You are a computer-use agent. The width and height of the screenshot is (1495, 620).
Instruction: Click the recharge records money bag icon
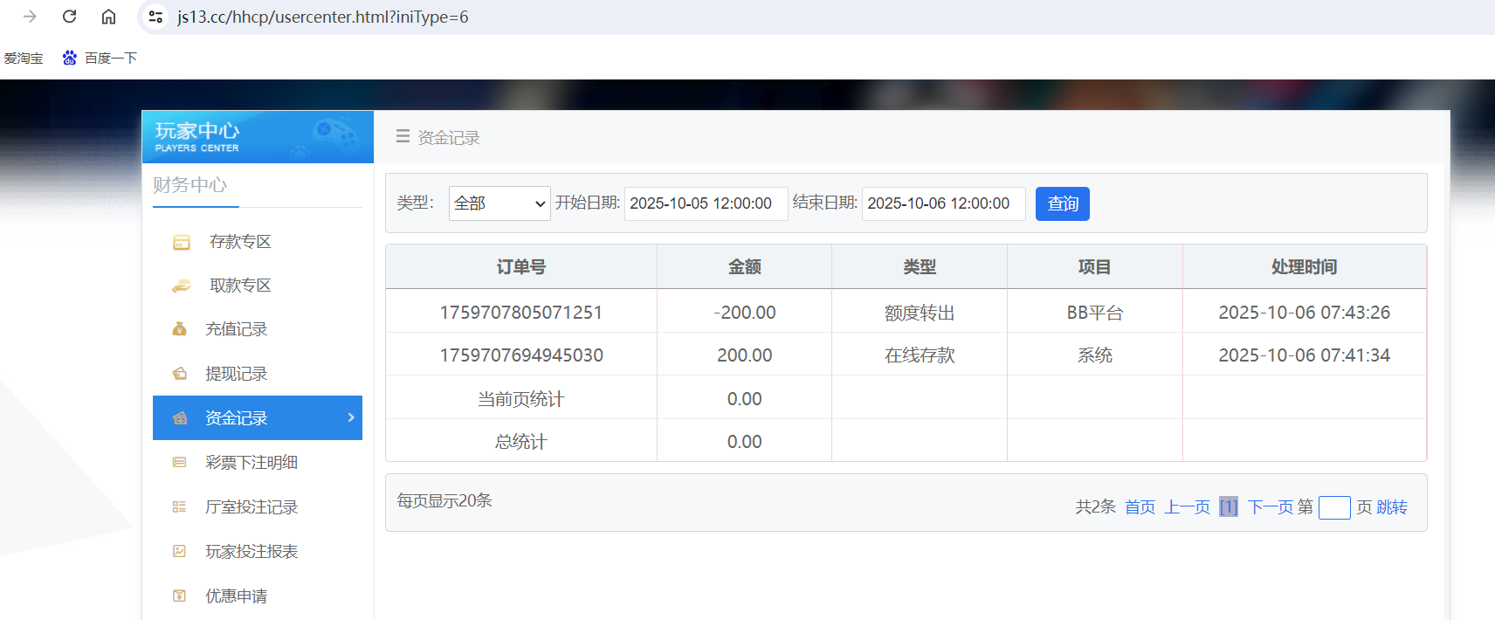coord(179,329)
